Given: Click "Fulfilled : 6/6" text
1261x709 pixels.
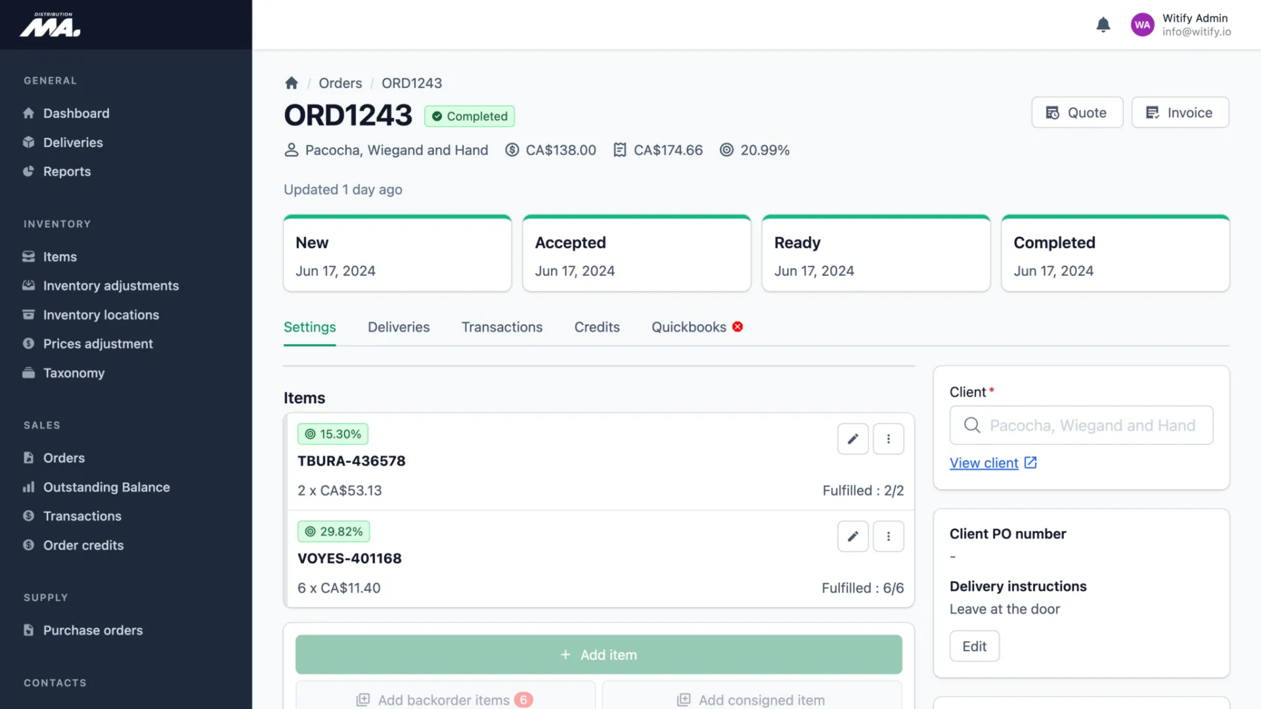Looking at the screenshot, I should point(863,588).
